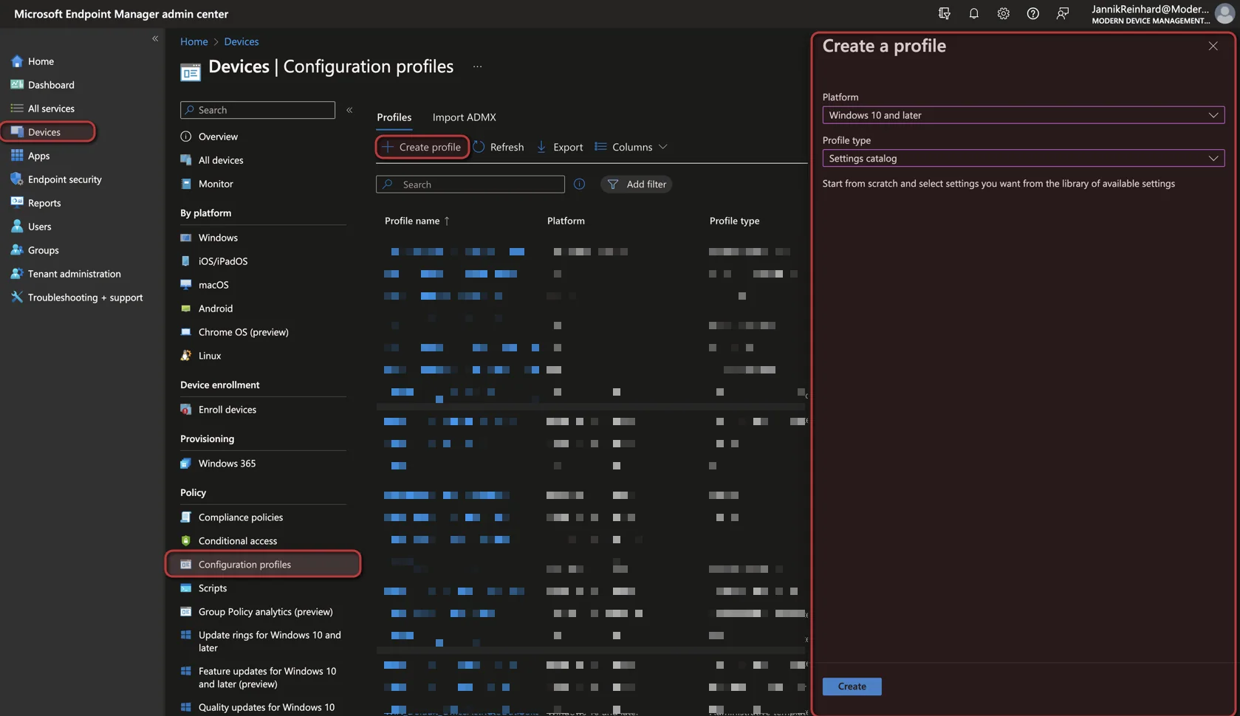Click Add filter button
This screenshot has width=1240, height=716.
(x=636, y=184)
